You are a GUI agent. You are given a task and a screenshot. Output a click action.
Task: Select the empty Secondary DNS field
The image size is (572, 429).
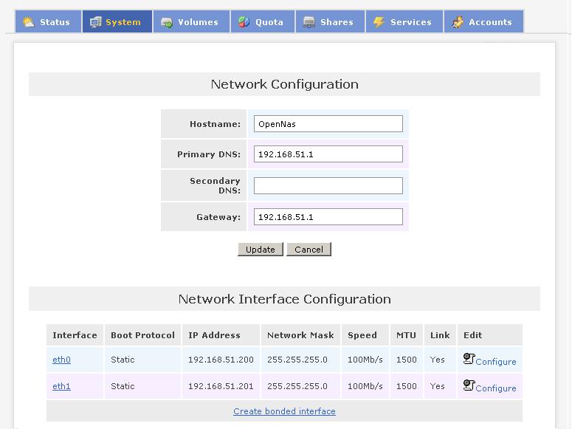(328, 185)
